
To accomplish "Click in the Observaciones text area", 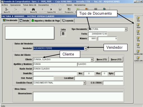I will click(x=78, y=97).
